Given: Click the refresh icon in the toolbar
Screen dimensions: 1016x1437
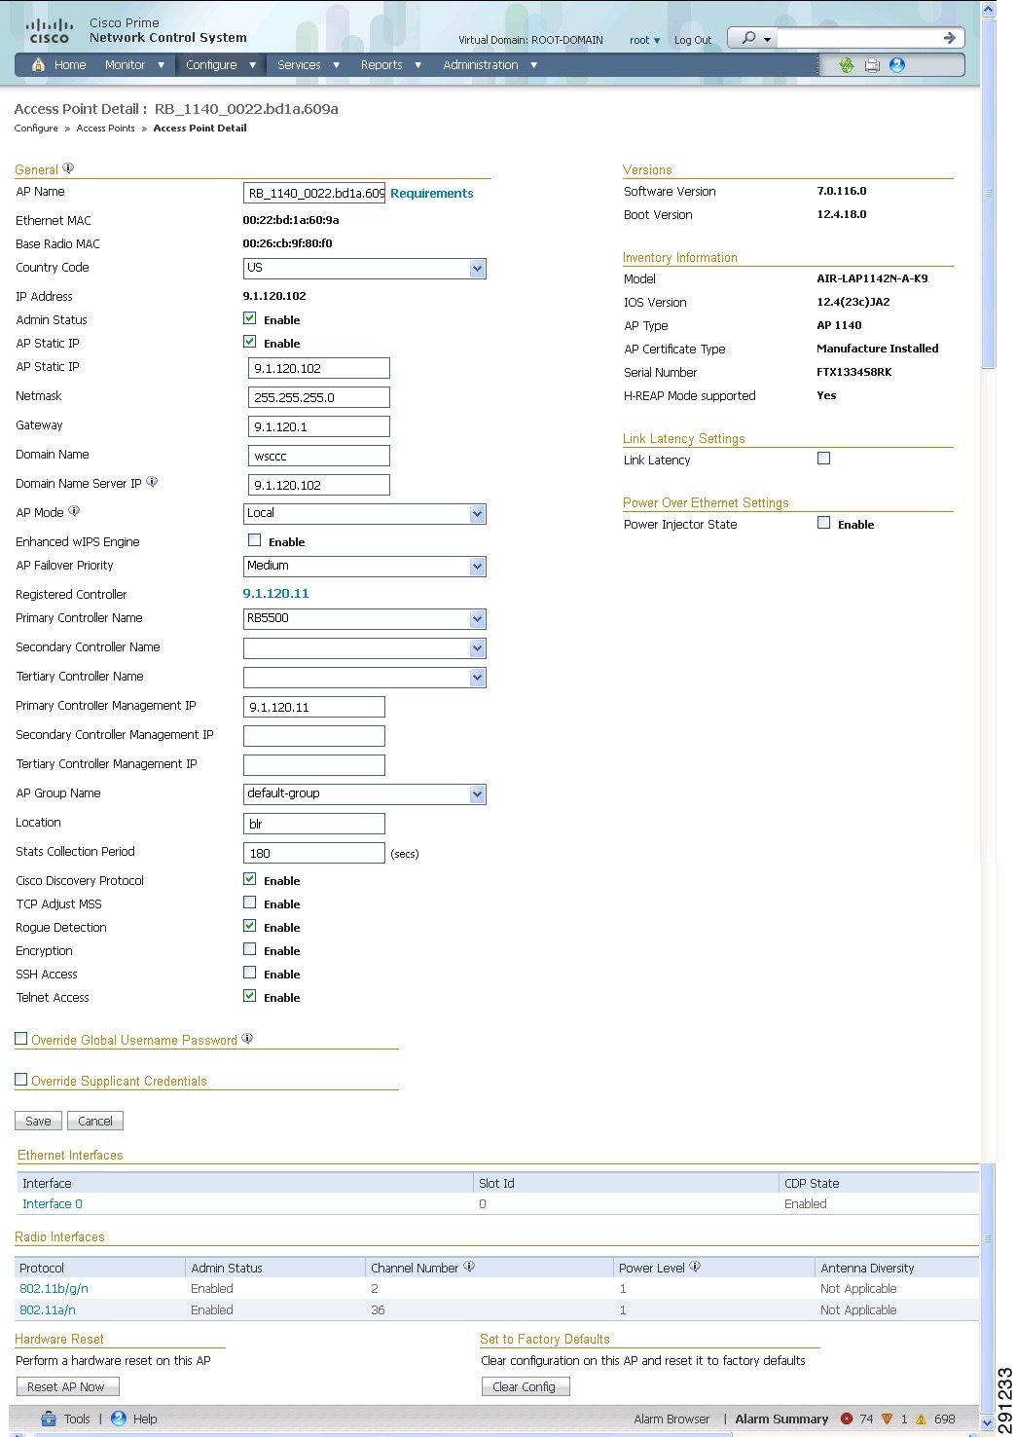Looking at the screenshot, I should click(845, 65).
